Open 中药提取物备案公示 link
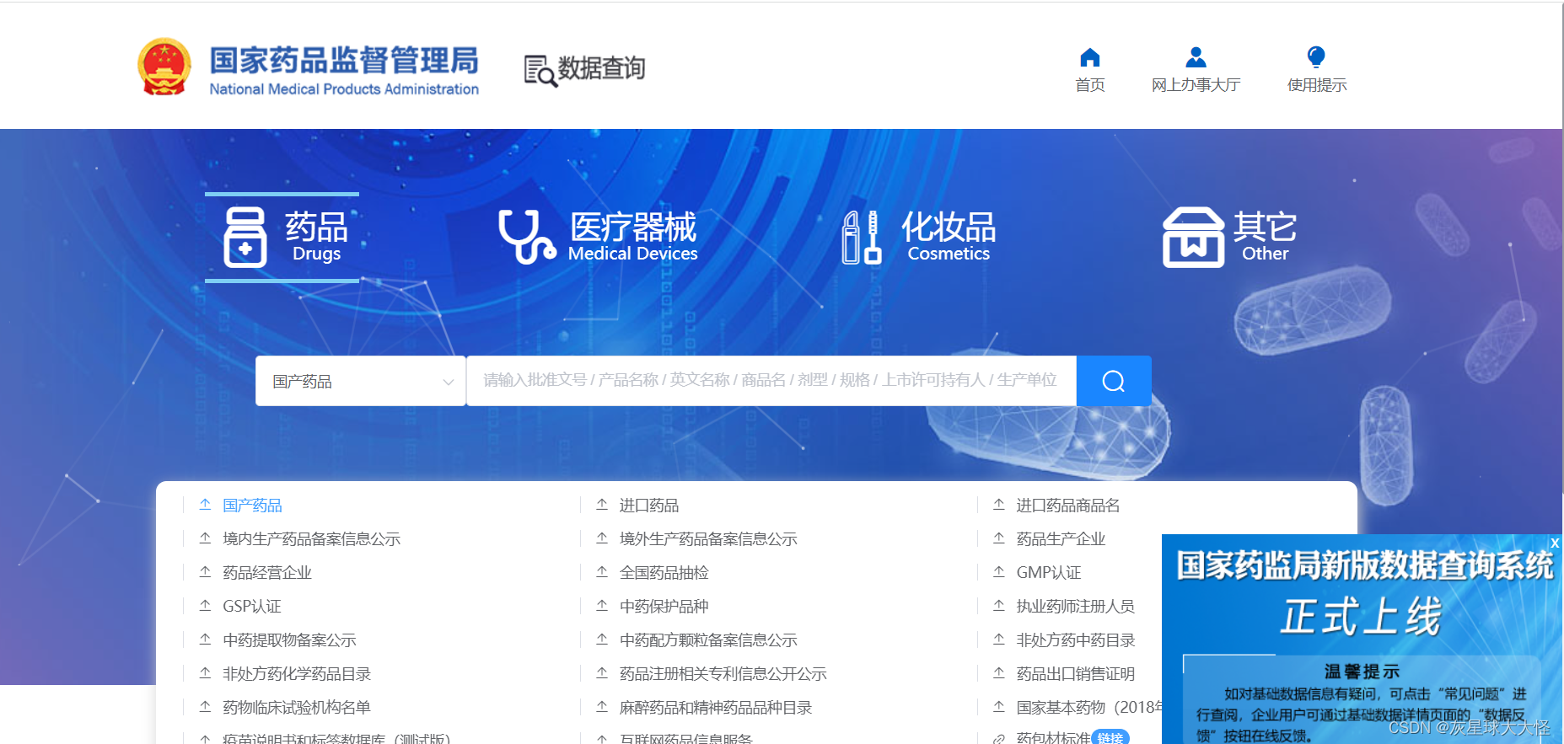 [x=289, y=640]
